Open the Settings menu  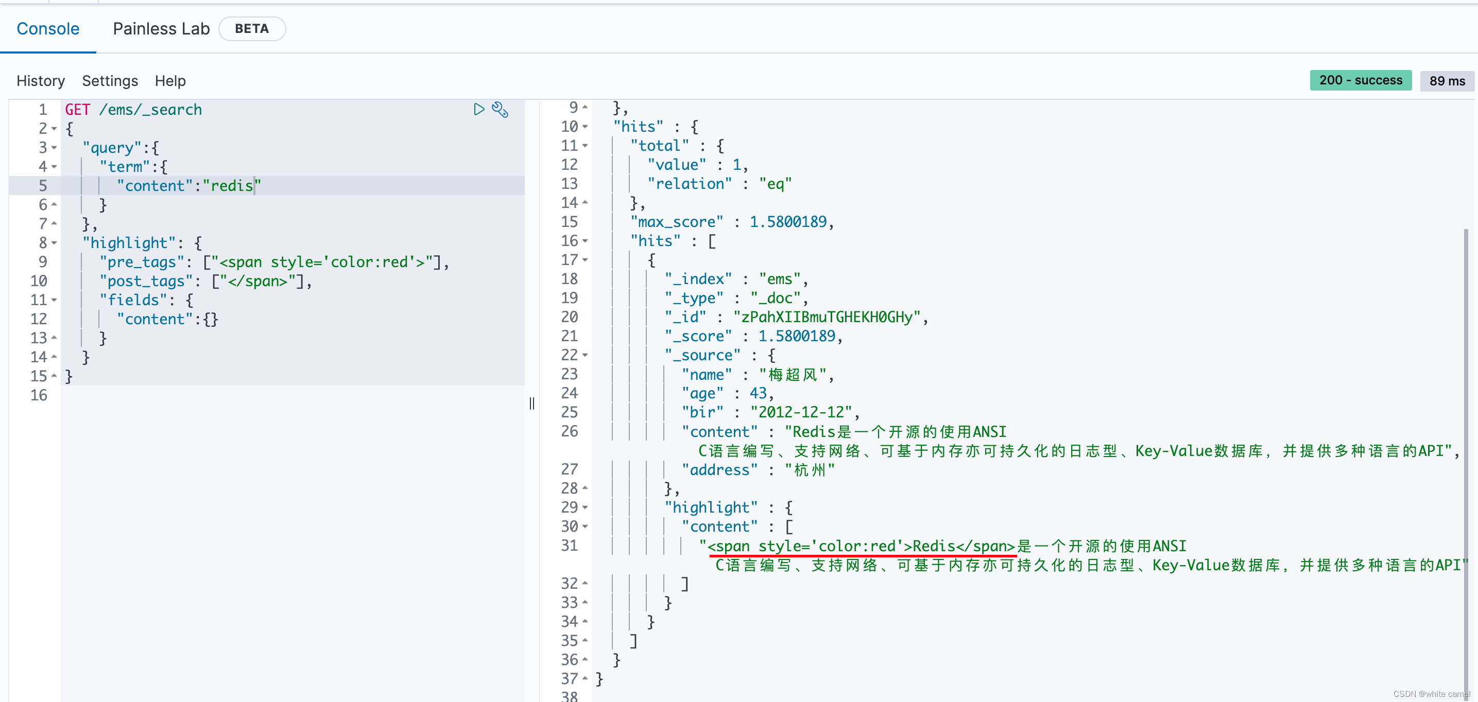pyautogui.click(x=110, y=81)
